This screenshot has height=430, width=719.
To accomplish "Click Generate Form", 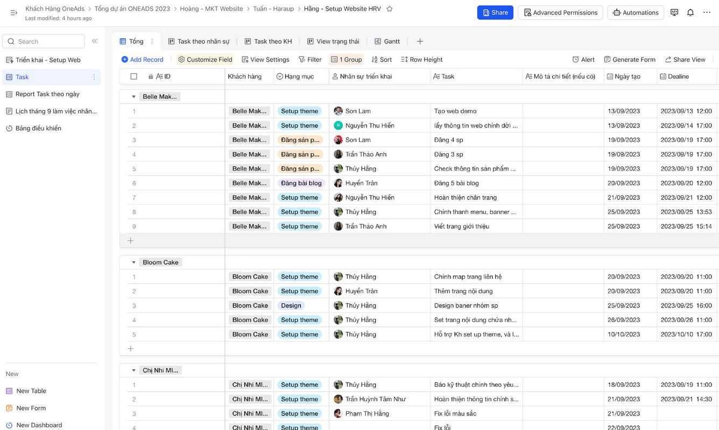I will 630,60.
